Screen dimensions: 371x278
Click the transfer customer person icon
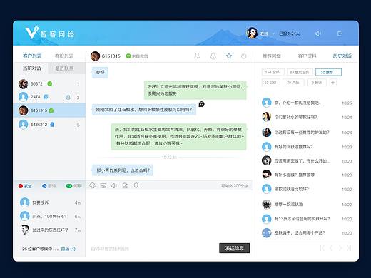(197, 56)
